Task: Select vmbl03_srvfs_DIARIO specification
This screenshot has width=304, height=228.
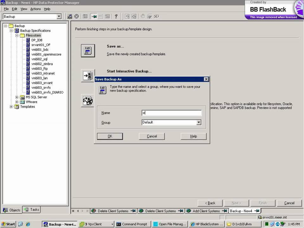Action: click(47, 92)
